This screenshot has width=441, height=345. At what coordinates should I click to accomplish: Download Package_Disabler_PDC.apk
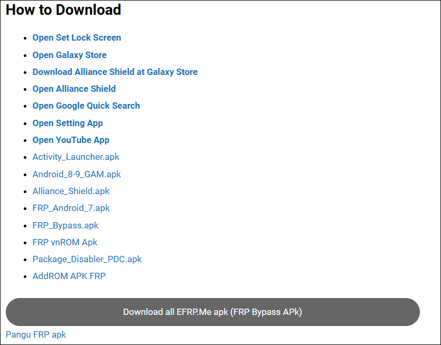click(x=87, y=259)
